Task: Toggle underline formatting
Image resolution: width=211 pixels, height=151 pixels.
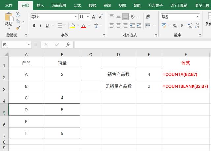Action: (47, 26)
